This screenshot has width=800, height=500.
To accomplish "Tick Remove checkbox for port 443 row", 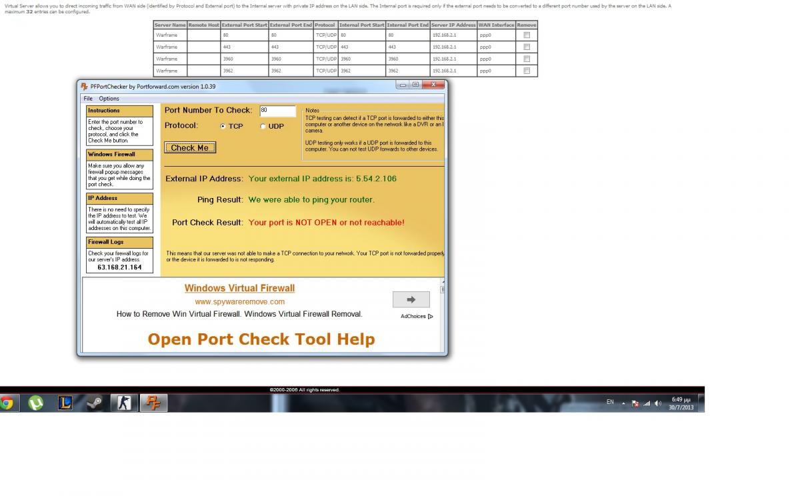I will [527, 47].
